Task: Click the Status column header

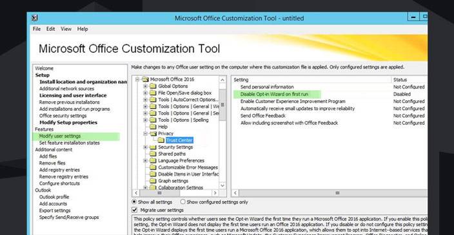Action: click(x=410, y=80)
